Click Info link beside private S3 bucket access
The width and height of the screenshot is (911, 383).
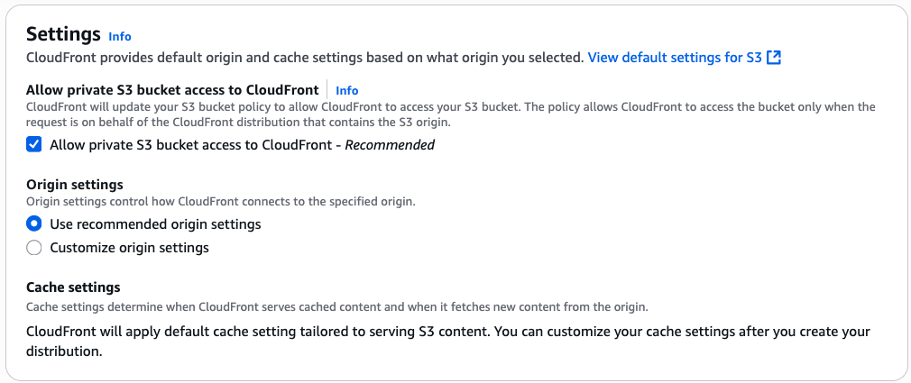click(346, 90)
